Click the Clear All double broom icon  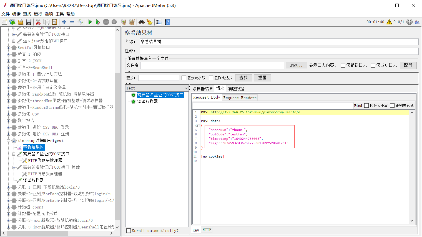132,22
